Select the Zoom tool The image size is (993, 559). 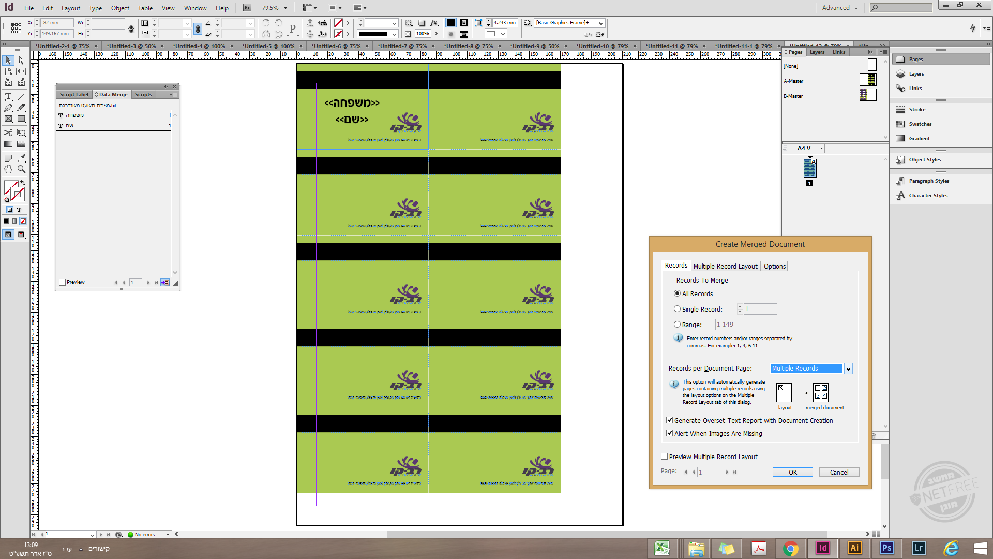pyautogui.click(x=21, y=169)
